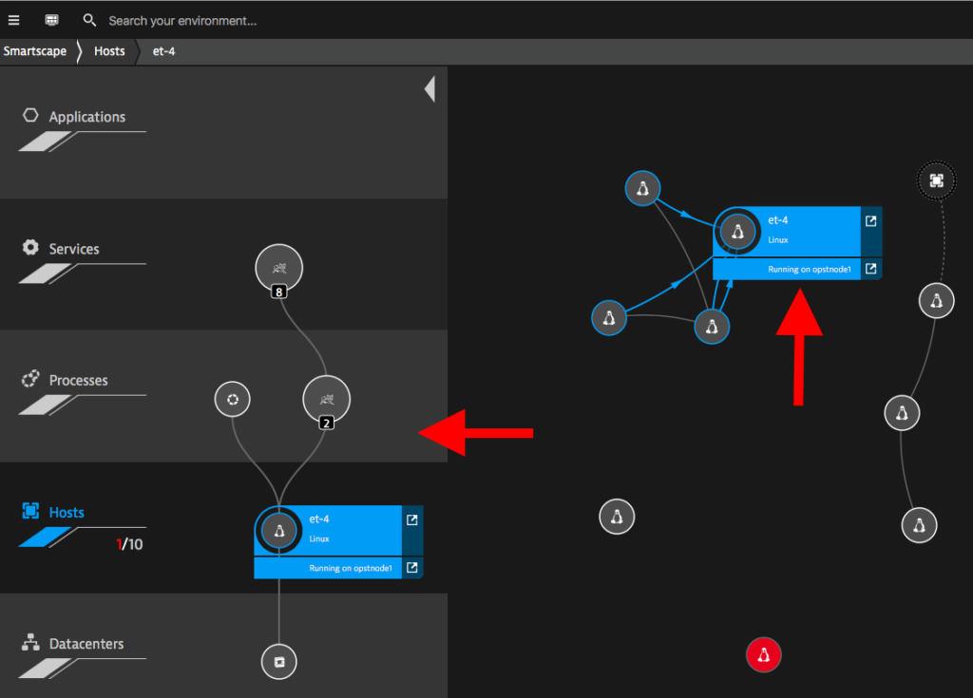This screenshot has width=973, height=698.
Task: Open et-4 host details from side-panel card
Action: (x=412, y=519)
